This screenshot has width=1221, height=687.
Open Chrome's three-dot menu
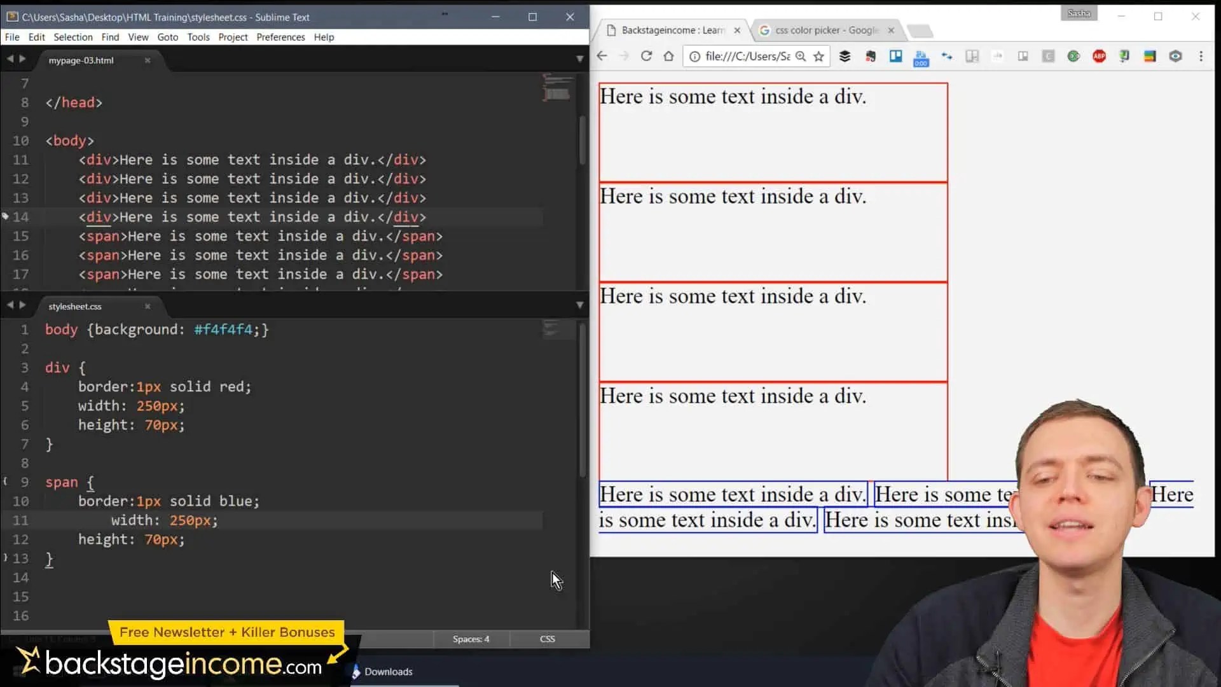[x=1202, y=57]
